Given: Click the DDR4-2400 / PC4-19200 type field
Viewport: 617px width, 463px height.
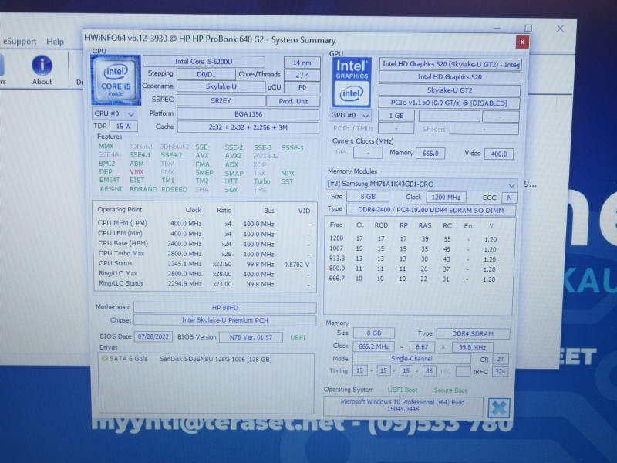Looking at the screenshot, I should 431,210.
